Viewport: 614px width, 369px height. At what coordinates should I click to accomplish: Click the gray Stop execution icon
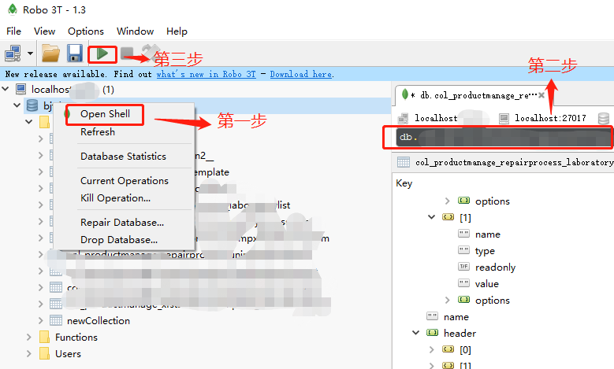point(127,54)
